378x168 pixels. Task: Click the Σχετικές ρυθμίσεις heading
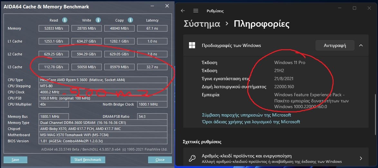tap(202, 142)
